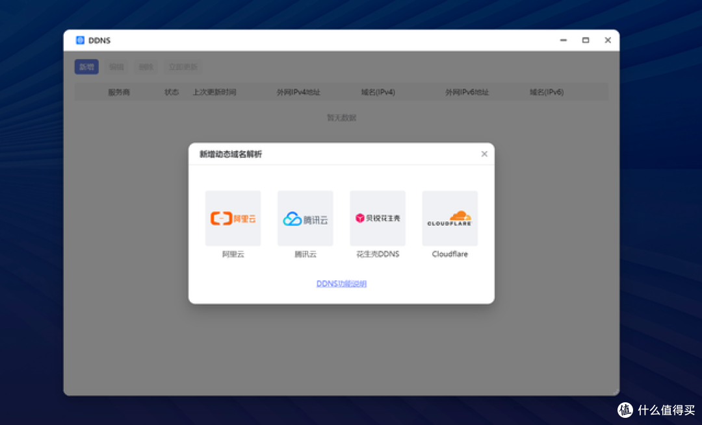Click the 新增 button in DDNS window
Screen dimensions: 702x425
point(86,67)
